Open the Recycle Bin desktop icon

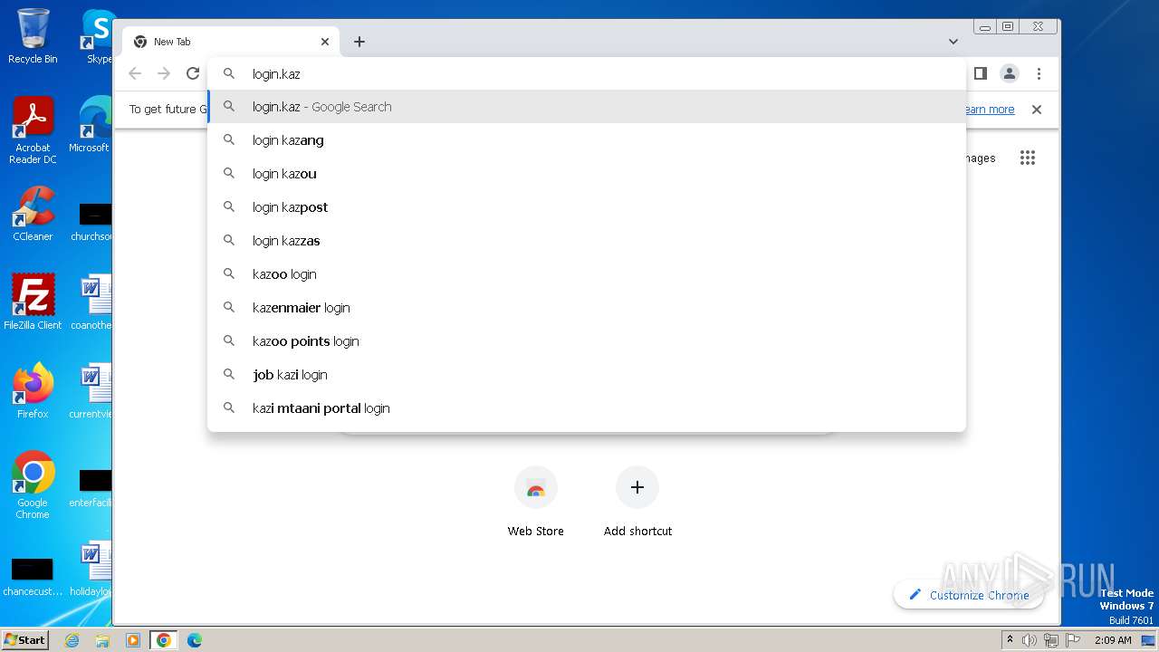[33, 36]
